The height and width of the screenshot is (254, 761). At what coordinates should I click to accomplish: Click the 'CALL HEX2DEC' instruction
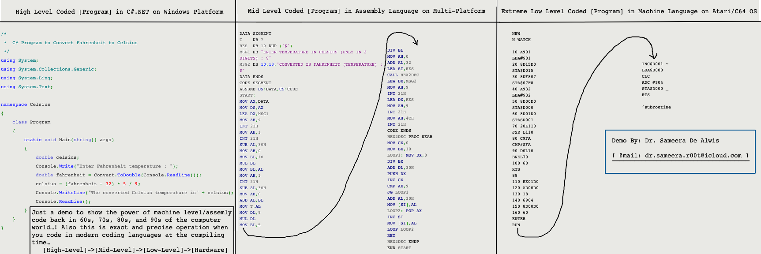pyautogui.click(x=403, y=75)
